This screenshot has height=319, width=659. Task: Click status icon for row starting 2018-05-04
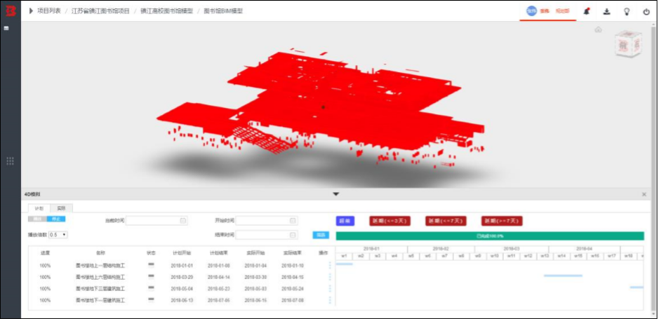152,287
